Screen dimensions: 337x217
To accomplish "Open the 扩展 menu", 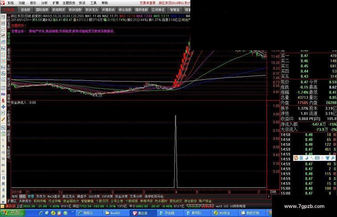I will (x=56, y=3).
